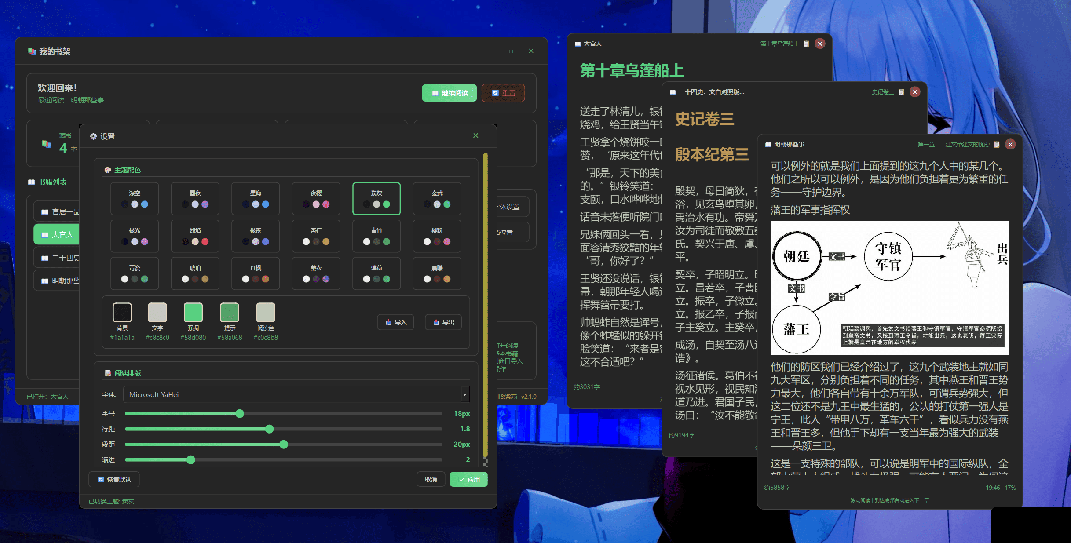
Task: Click the stacked books icon beside 藏书
Action: point(46,144)
